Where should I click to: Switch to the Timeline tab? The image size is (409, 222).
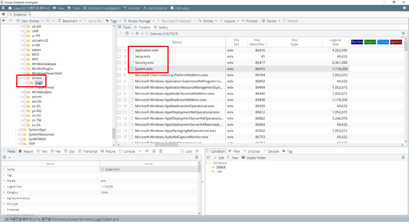(142, 27)
